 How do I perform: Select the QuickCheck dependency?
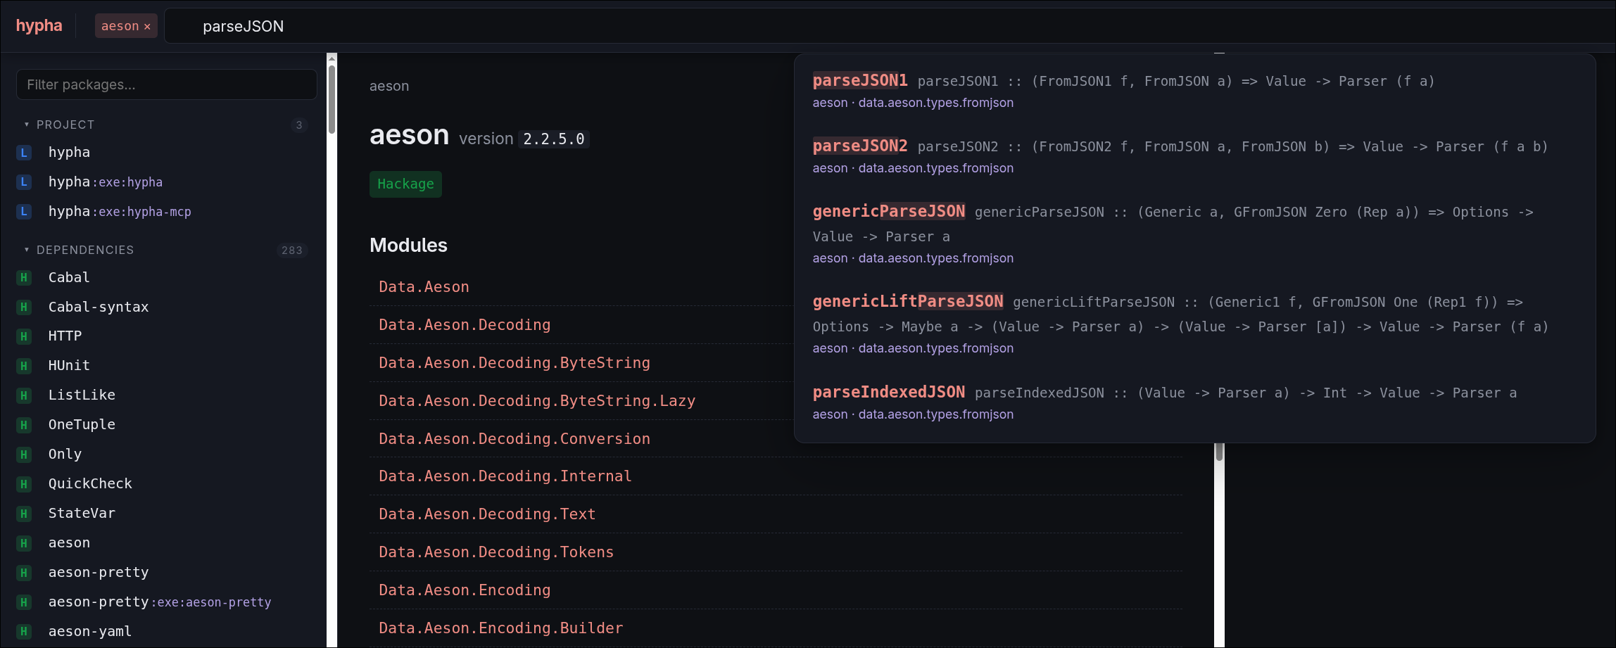90,483
